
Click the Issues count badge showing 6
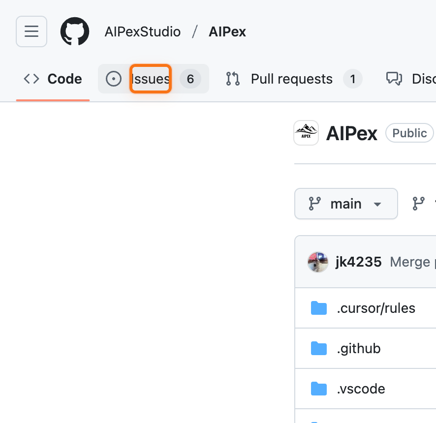(x=190, y=79)
